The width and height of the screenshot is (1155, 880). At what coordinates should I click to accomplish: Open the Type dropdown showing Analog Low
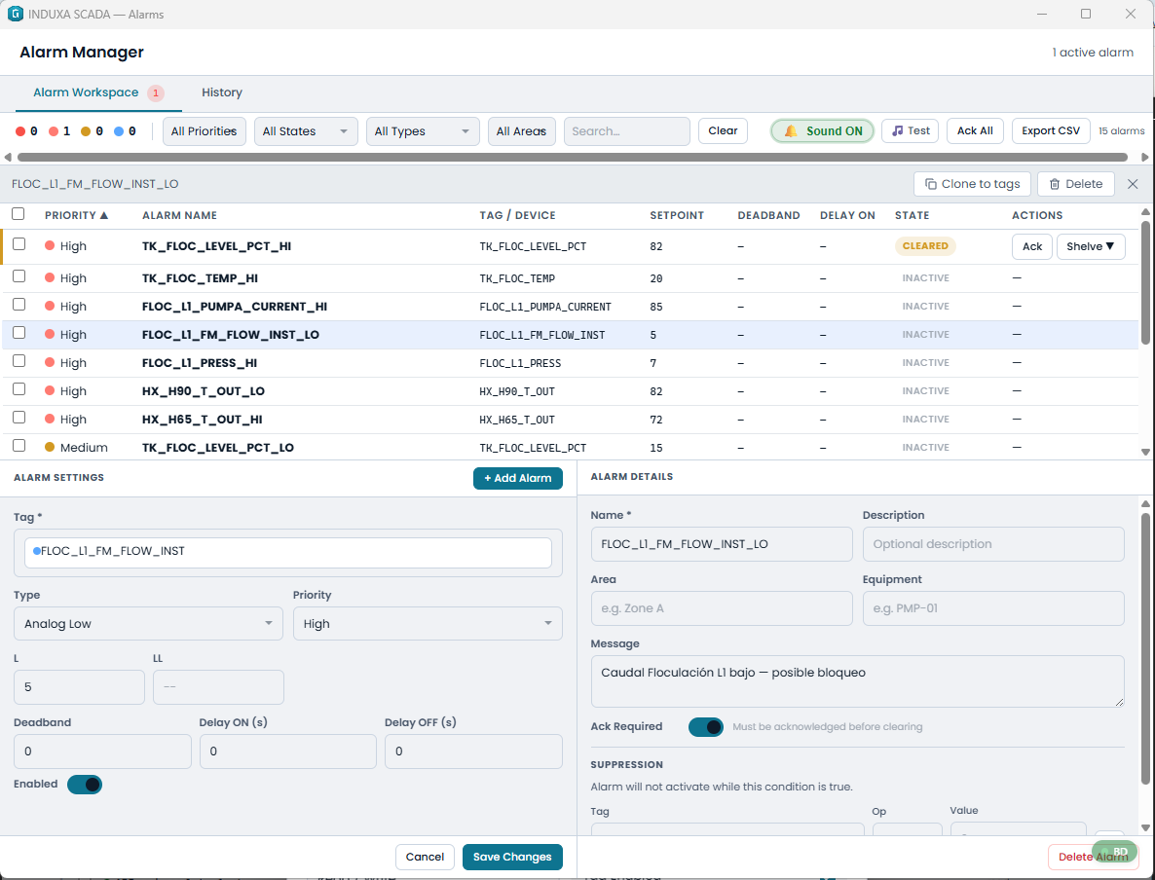coord(148,624)
